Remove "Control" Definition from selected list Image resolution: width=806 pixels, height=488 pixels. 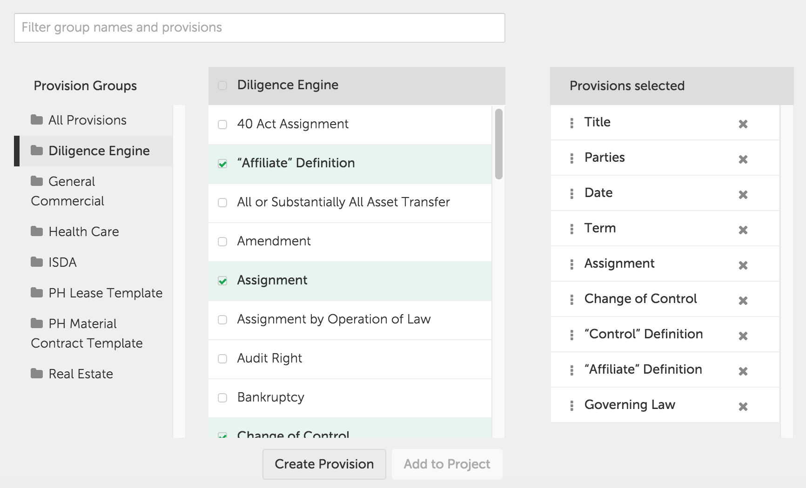point(743,336)
